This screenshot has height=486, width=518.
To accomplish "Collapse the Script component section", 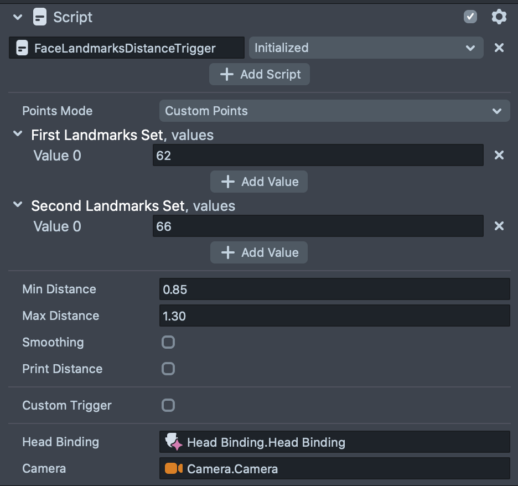I will (x=18, y=18).
